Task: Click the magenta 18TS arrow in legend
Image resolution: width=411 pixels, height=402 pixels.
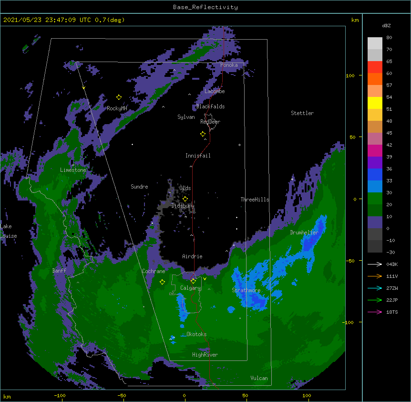Action: (375, 312)
